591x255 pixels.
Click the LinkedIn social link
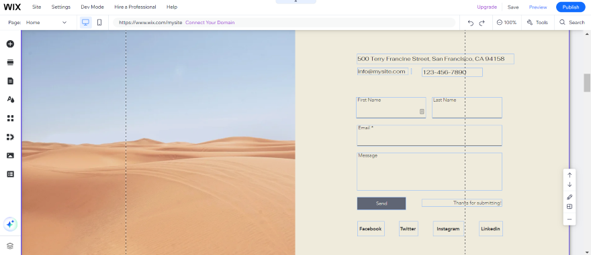pos(491,229)
